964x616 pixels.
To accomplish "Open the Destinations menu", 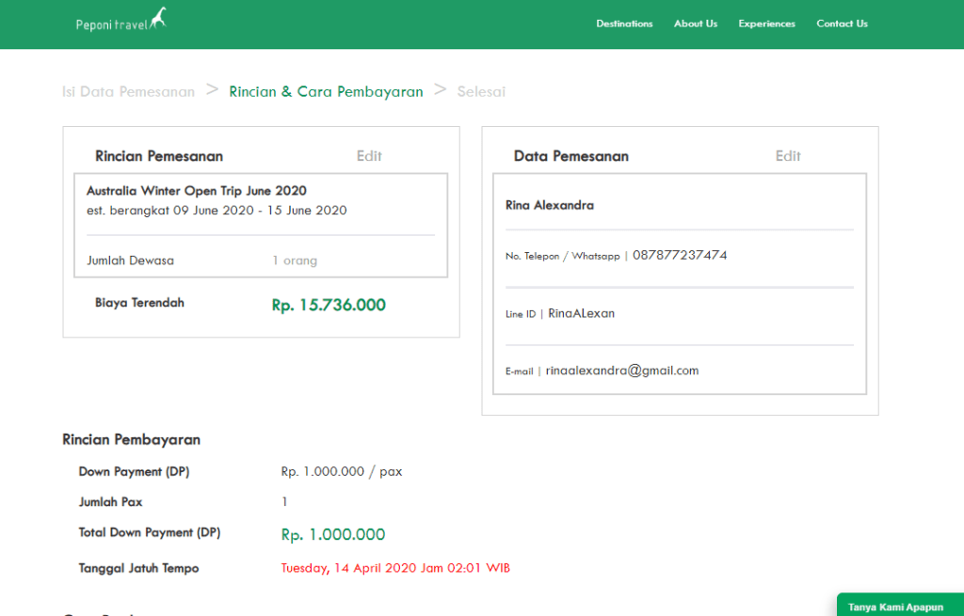I will click(624, 24).
